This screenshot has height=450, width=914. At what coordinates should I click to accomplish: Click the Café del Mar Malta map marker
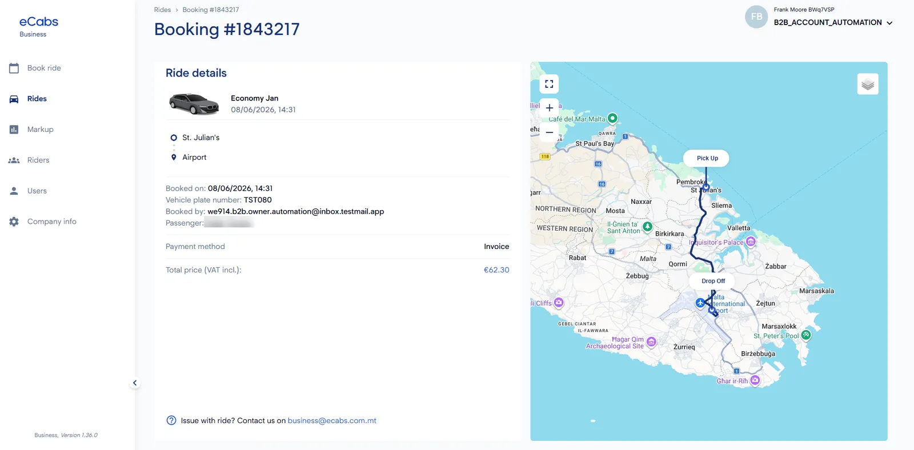pos(612,118)
